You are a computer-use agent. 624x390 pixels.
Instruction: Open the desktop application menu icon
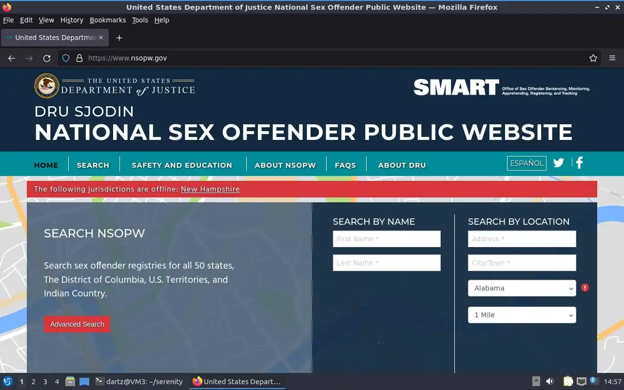(8, 382)
